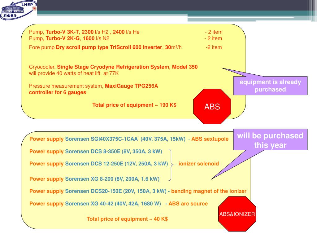Click '- 2 item' beside the Turbo-V 3K-T line

coord(214,32)
